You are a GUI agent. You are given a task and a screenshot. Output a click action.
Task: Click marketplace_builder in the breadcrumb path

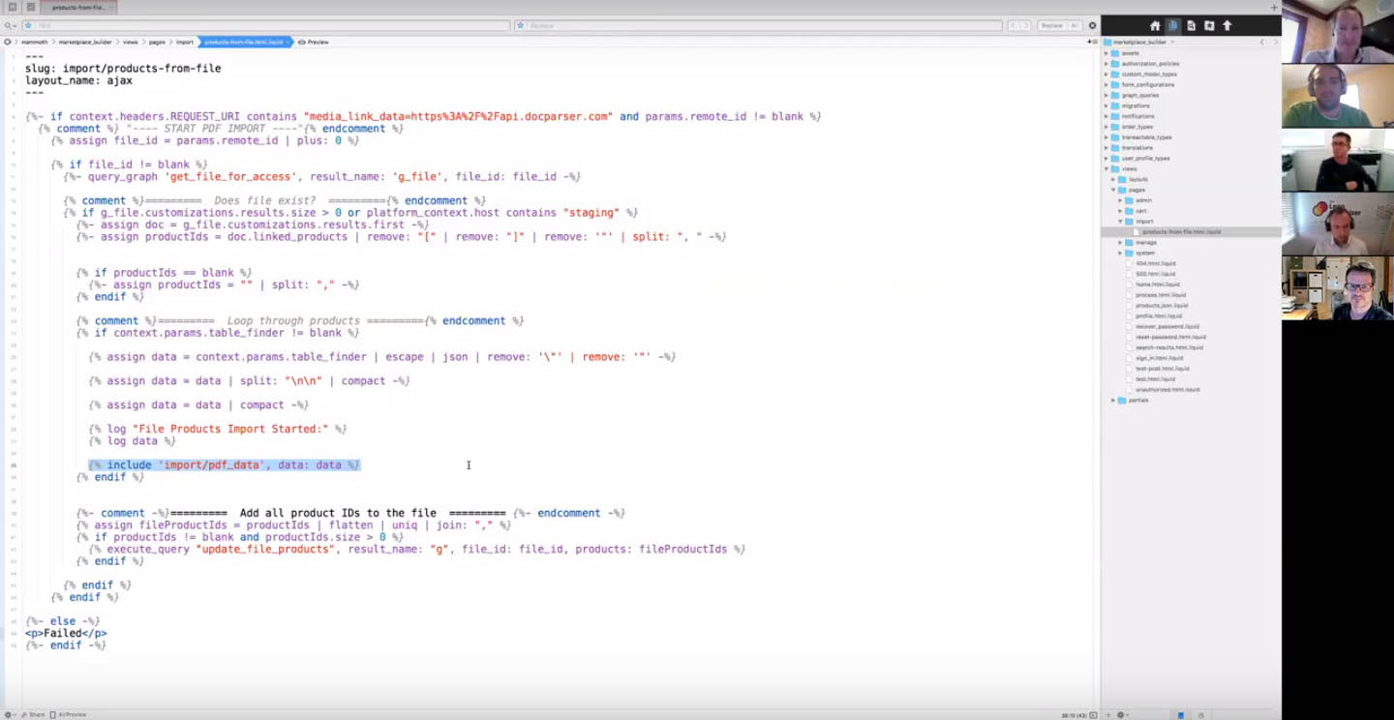(x=85, y=43)
